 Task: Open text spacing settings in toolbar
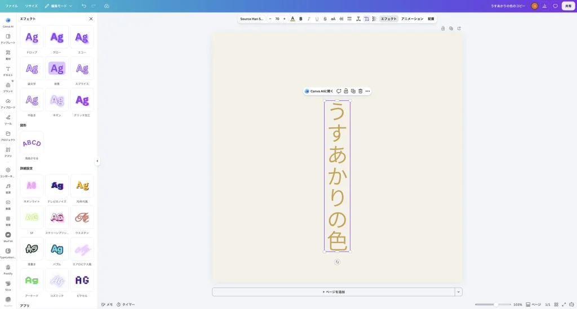(x=358, y=19)
